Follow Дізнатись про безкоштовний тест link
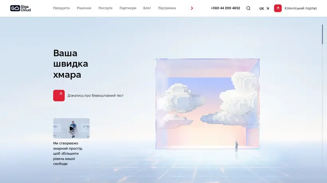The height and width of the screenshot is (183, 327). click(x=95, y=96)
